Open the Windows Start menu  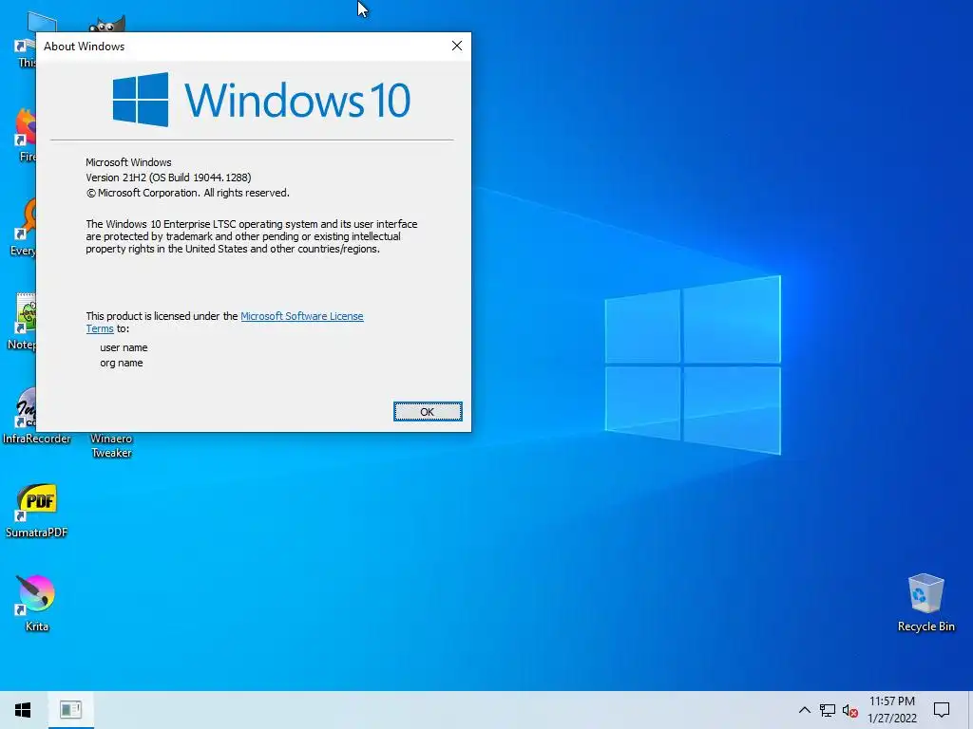click(23, 710)
